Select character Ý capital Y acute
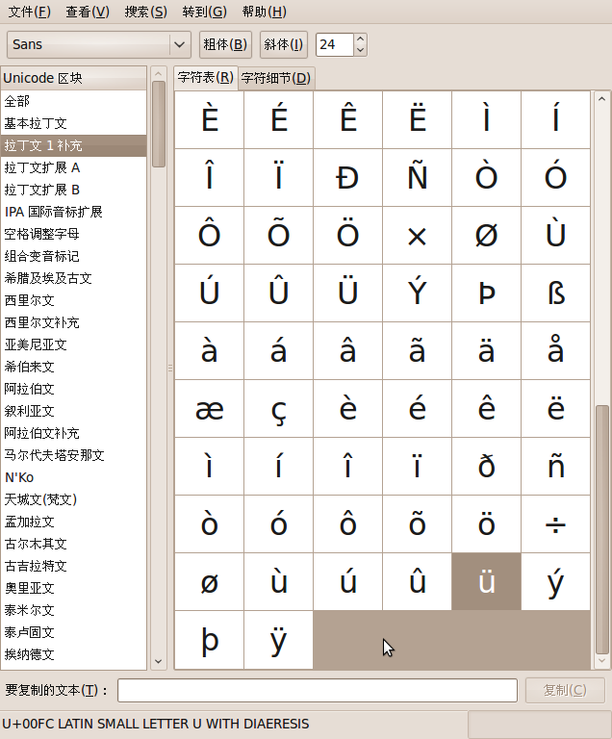The height and width of the screenshot is (739, 612). [418, 293]
